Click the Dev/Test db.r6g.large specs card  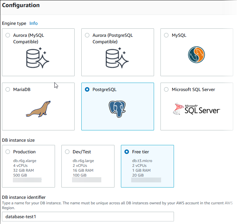(x=88, y=168)
